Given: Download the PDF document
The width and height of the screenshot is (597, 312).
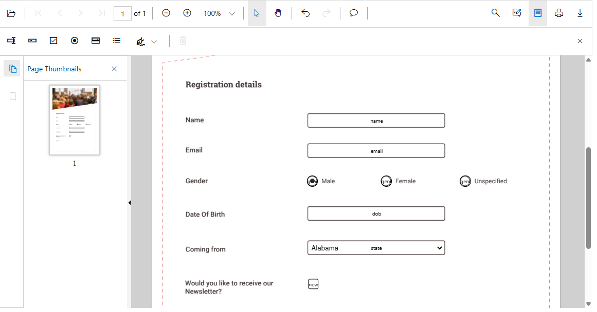Looking at the screenshot, I should [580, 13].
